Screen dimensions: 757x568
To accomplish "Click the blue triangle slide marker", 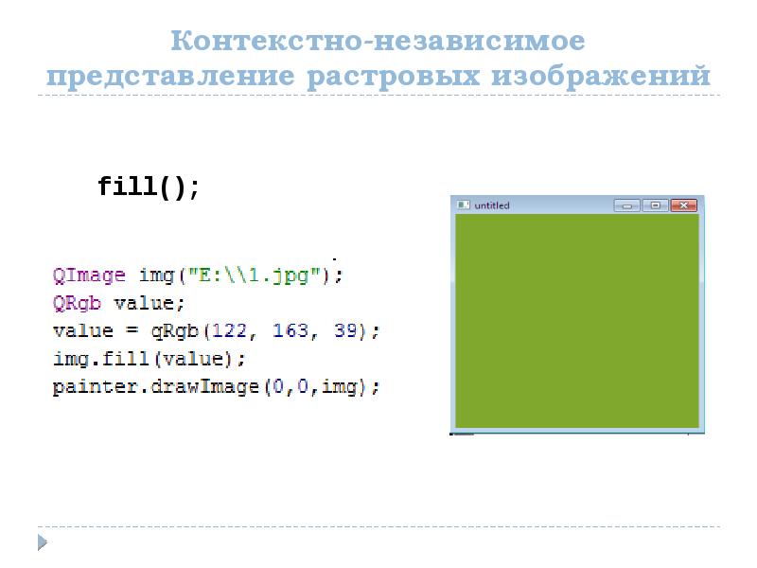I will point(43,541).
